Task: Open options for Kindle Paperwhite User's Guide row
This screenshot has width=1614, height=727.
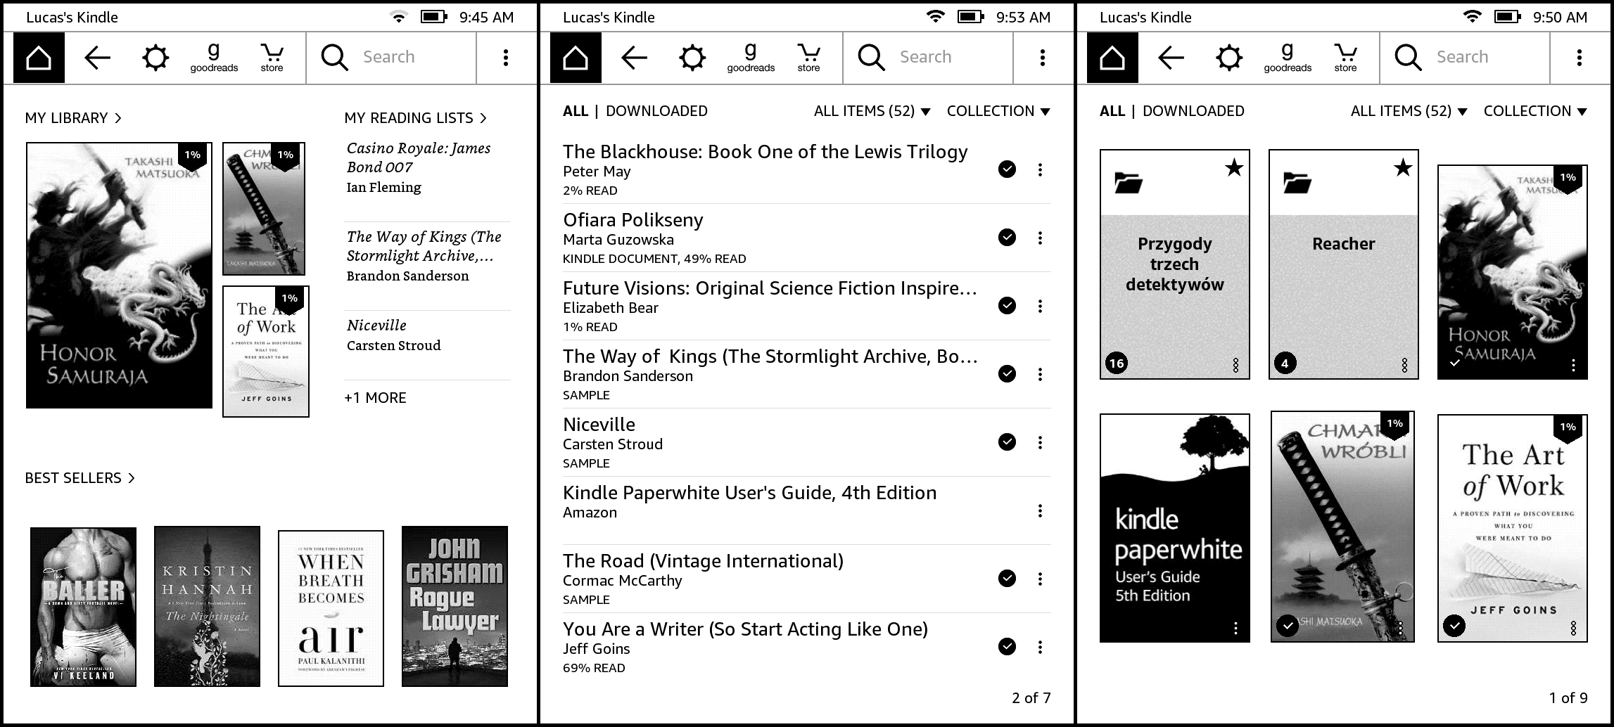Action: pos(1040,510)
